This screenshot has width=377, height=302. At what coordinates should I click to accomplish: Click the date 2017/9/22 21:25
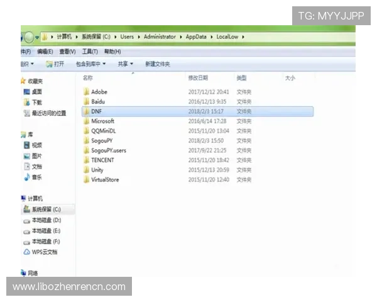point(207,150)
